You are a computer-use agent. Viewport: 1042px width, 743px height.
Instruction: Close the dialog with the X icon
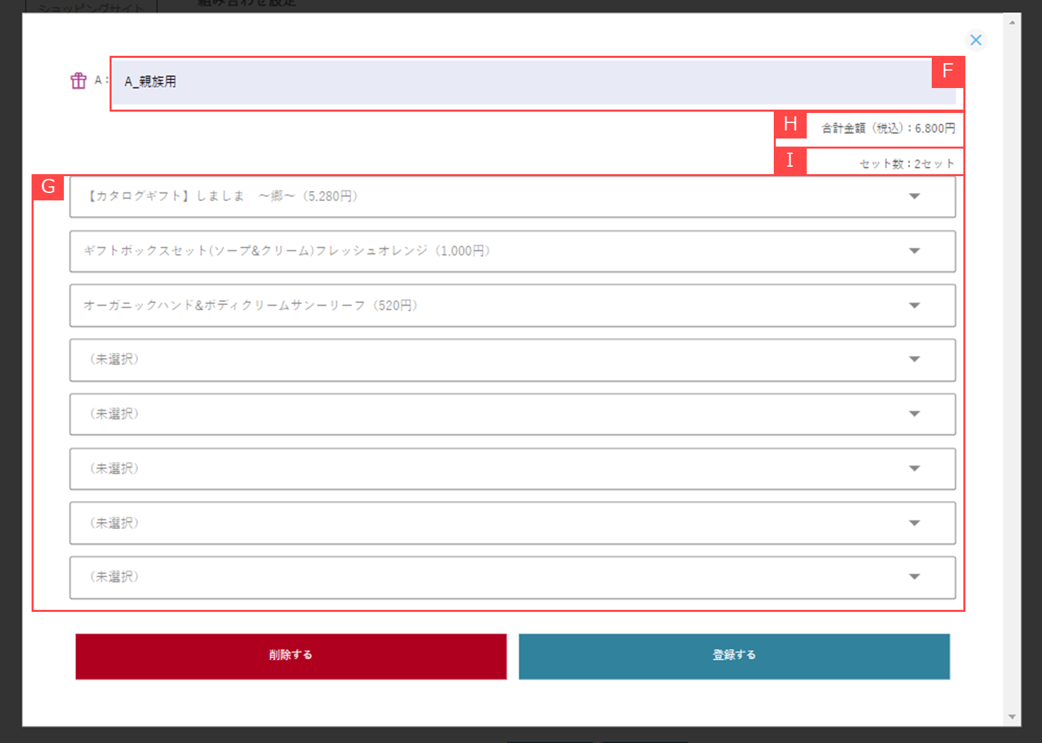tap(975, 40)
